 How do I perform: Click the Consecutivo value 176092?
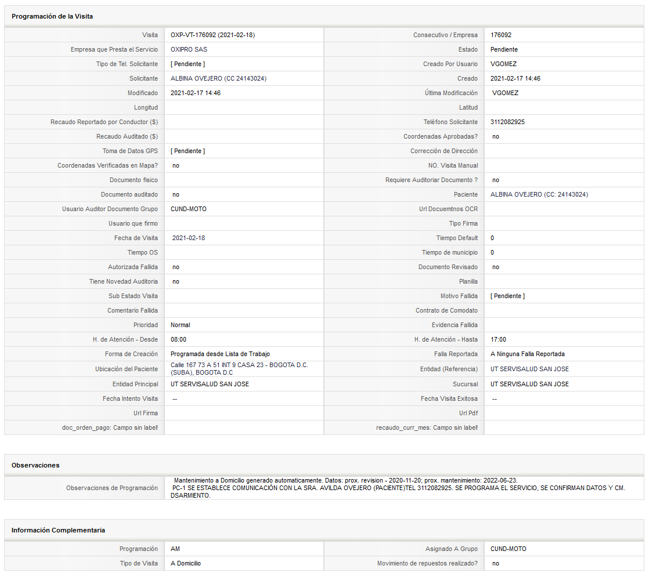pos(501,35)
